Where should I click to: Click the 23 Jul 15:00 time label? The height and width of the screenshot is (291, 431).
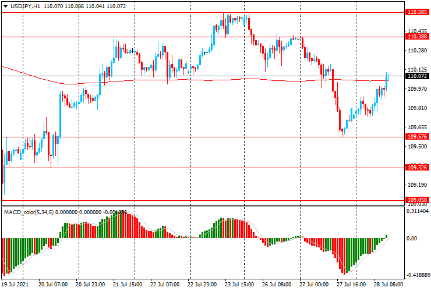[239, 285]
